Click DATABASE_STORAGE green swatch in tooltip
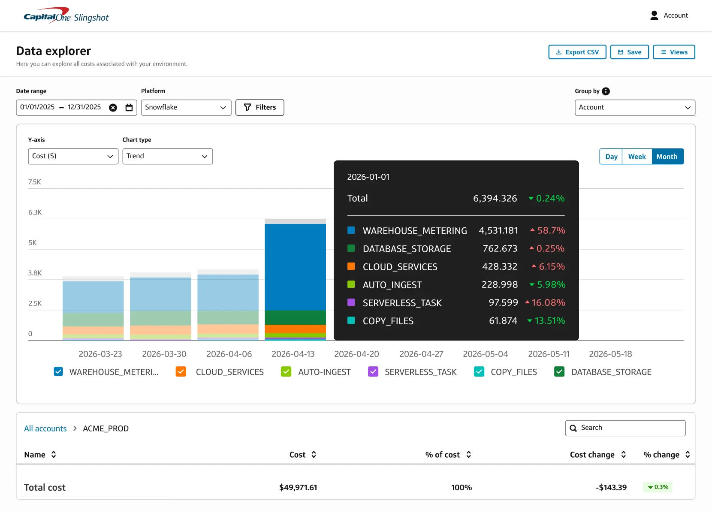Screen dimensions: 712x513 (351, 248)
